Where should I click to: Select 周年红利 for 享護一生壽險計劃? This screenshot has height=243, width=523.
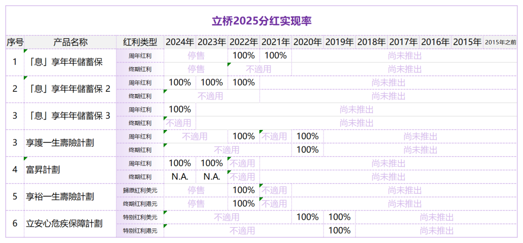tap(140, 137)
